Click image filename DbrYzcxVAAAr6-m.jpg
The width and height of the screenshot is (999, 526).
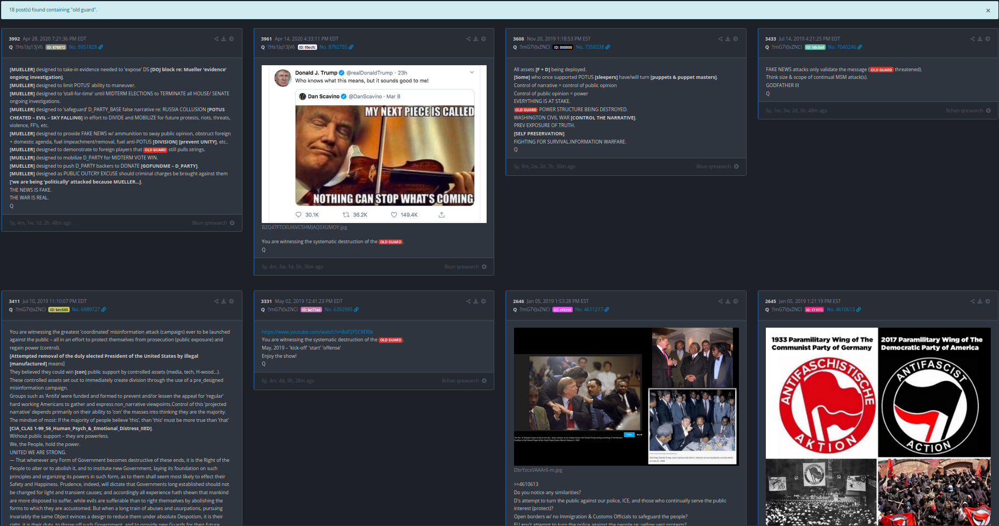538,470
